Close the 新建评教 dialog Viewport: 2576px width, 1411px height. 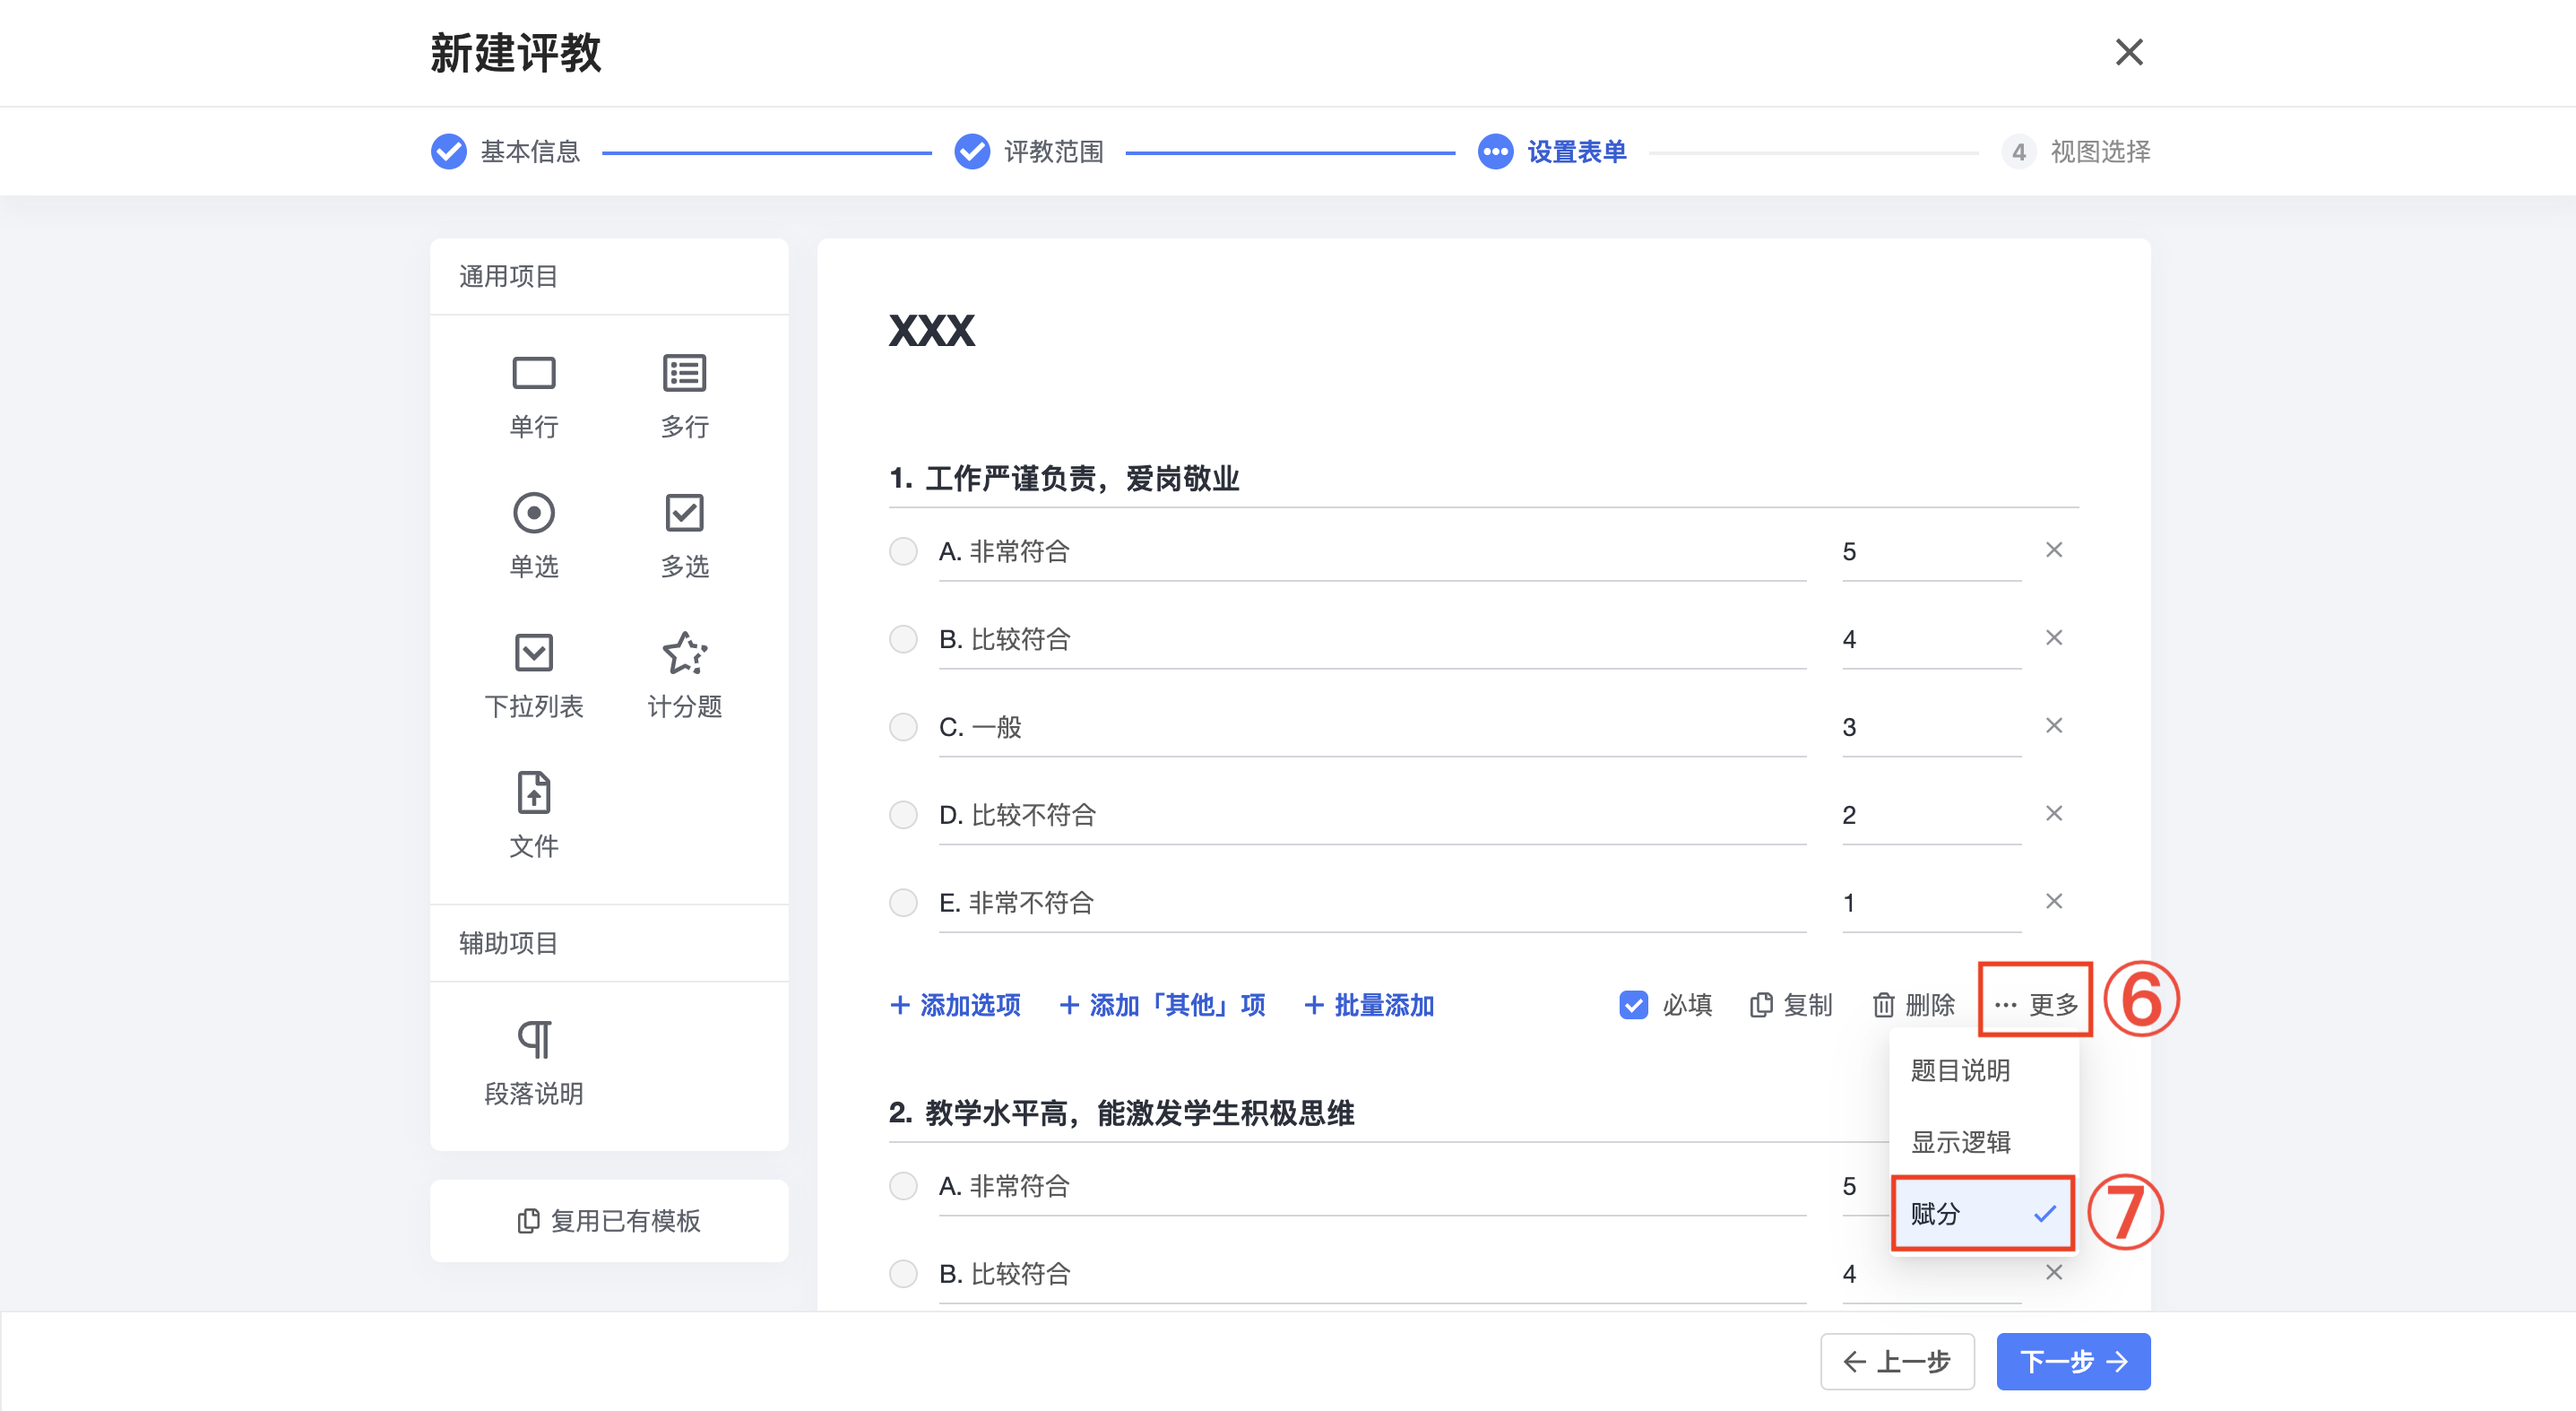pos(2128,52)
